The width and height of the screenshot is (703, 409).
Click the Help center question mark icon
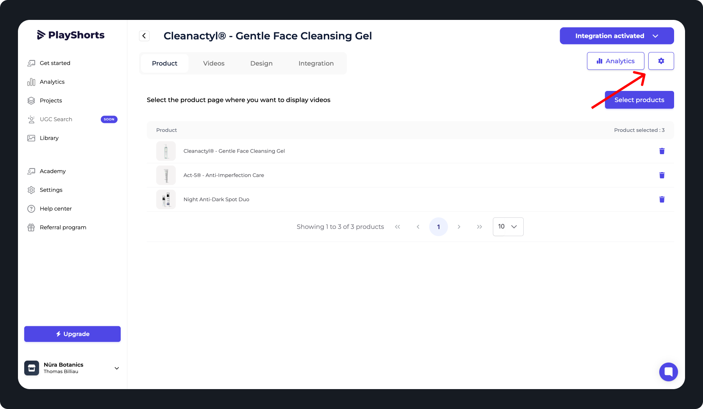click(31, 209)
